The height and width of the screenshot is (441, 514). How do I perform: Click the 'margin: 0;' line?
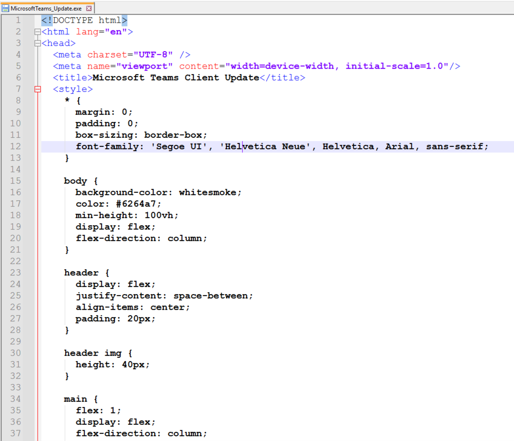(x=104, y=112)
